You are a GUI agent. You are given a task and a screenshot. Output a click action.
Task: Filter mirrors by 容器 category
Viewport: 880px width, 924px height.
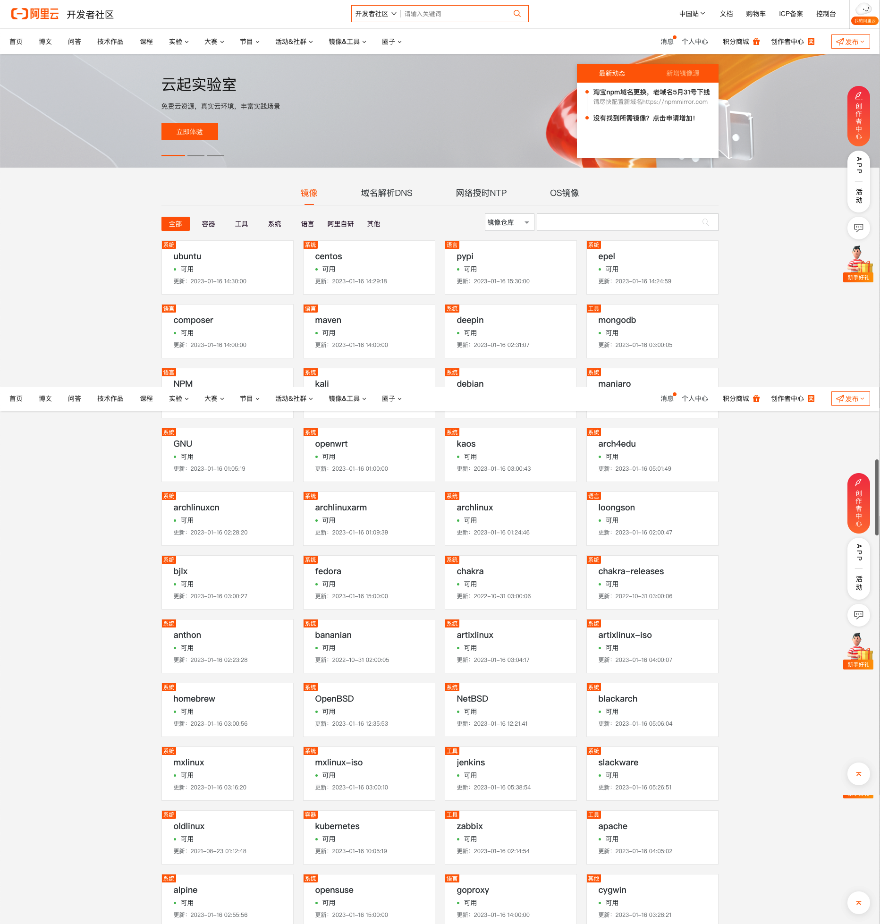coord(208,224)
